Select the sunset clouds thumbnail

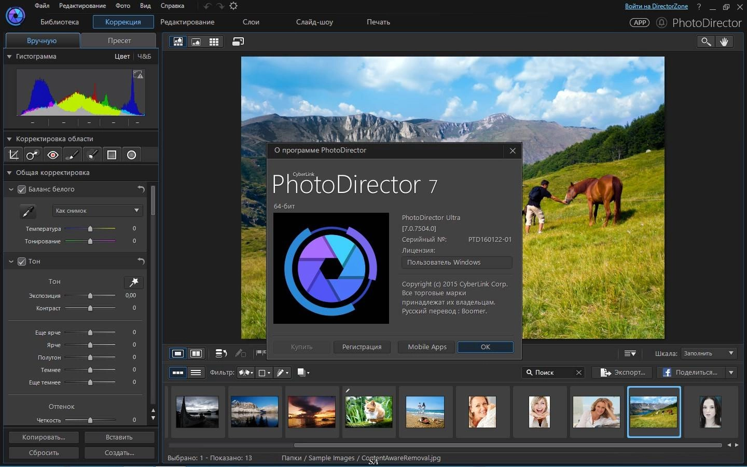pyautogui.click(x=311, y=412)
